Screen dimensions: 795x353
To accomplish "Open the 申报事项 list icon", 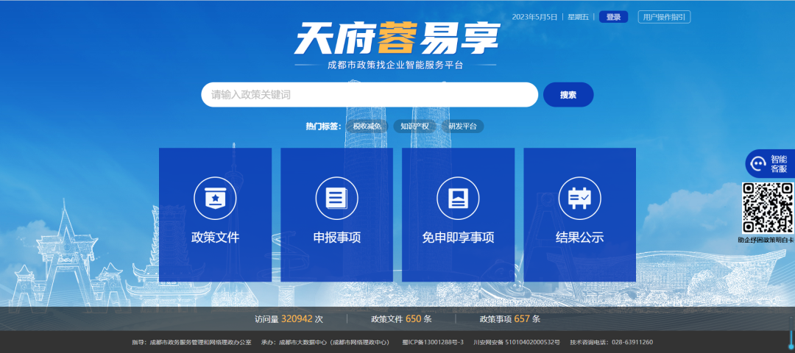I will point(336,198).
